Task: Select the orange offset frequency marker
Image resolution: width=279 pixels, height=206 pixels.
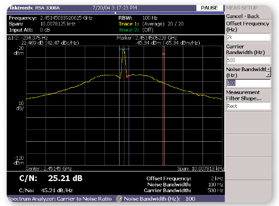Action: coord(164,54)
